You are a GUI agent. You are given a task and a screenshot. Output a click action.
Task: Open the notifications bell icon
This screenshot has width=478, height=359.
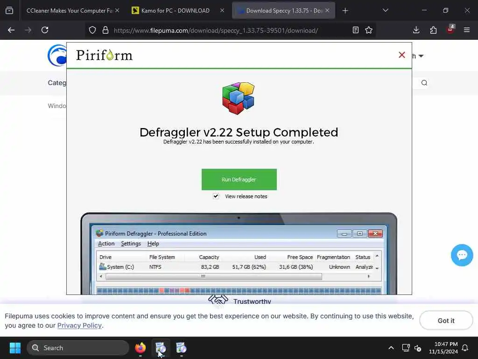pyautogui.click(x=465, y=348)
